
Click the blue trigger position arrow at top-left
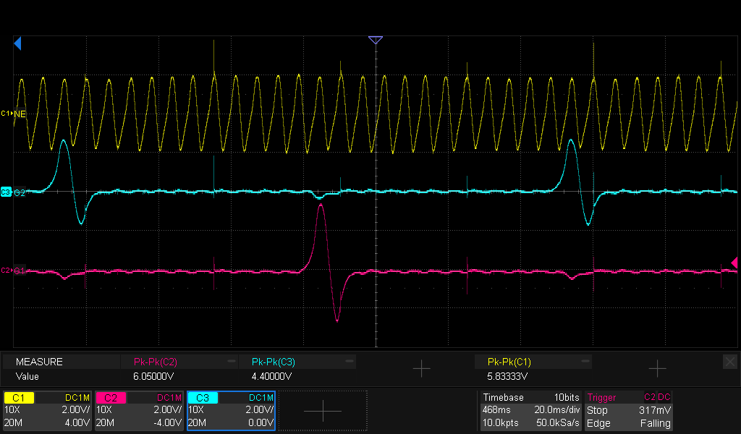[x=18, y=44]
